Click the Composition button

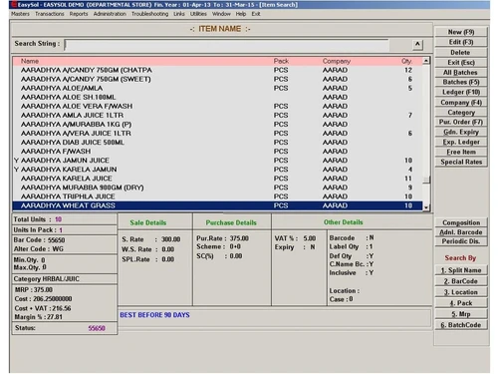click(x=461, y=222)
